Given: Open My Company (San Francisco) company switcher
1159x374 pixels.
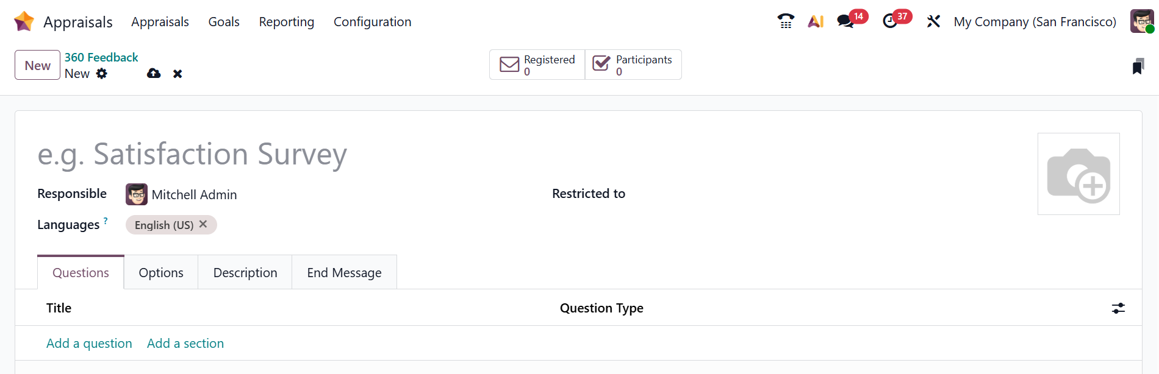Looking at the screenshot, I should click(1035, 22).
